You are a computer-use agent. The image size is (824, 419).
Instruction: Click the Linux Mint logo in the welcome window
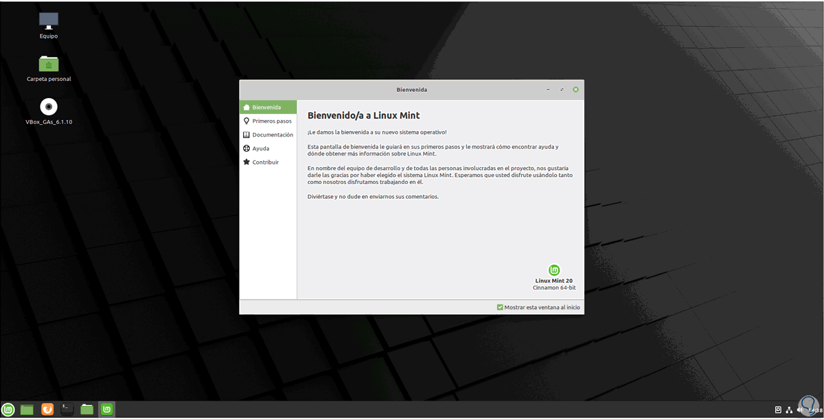pos(554,270)
